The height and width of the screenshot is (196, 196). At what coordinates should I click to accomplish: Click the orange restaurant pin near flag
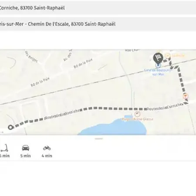click(x=168, y=55)
